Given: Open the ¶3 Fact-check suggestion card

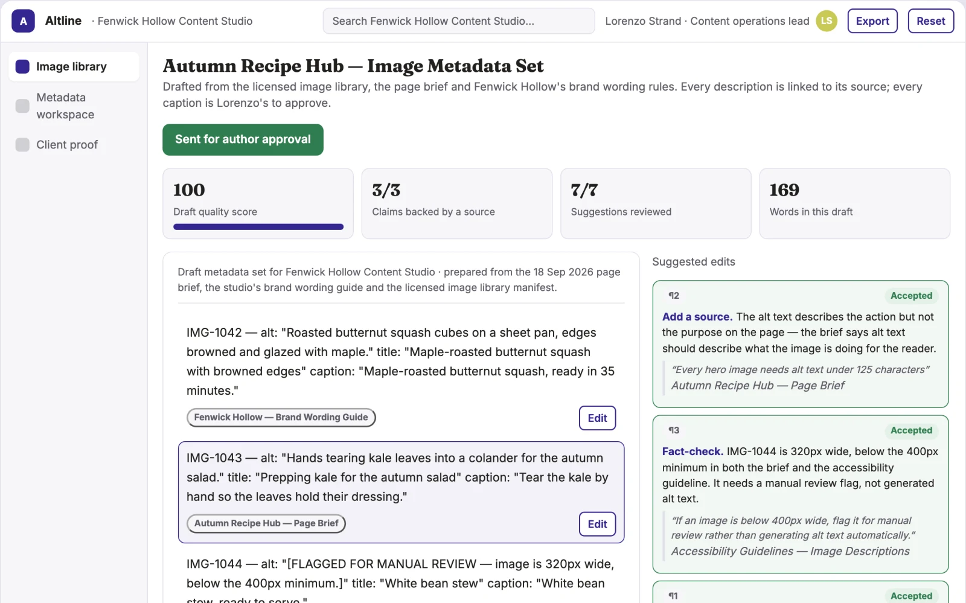Looking at the screenshot, I should coord(801,494).
